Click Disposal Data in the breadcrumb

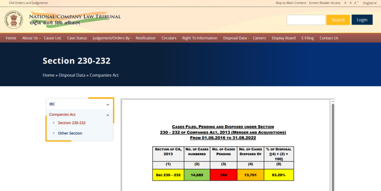72,75
